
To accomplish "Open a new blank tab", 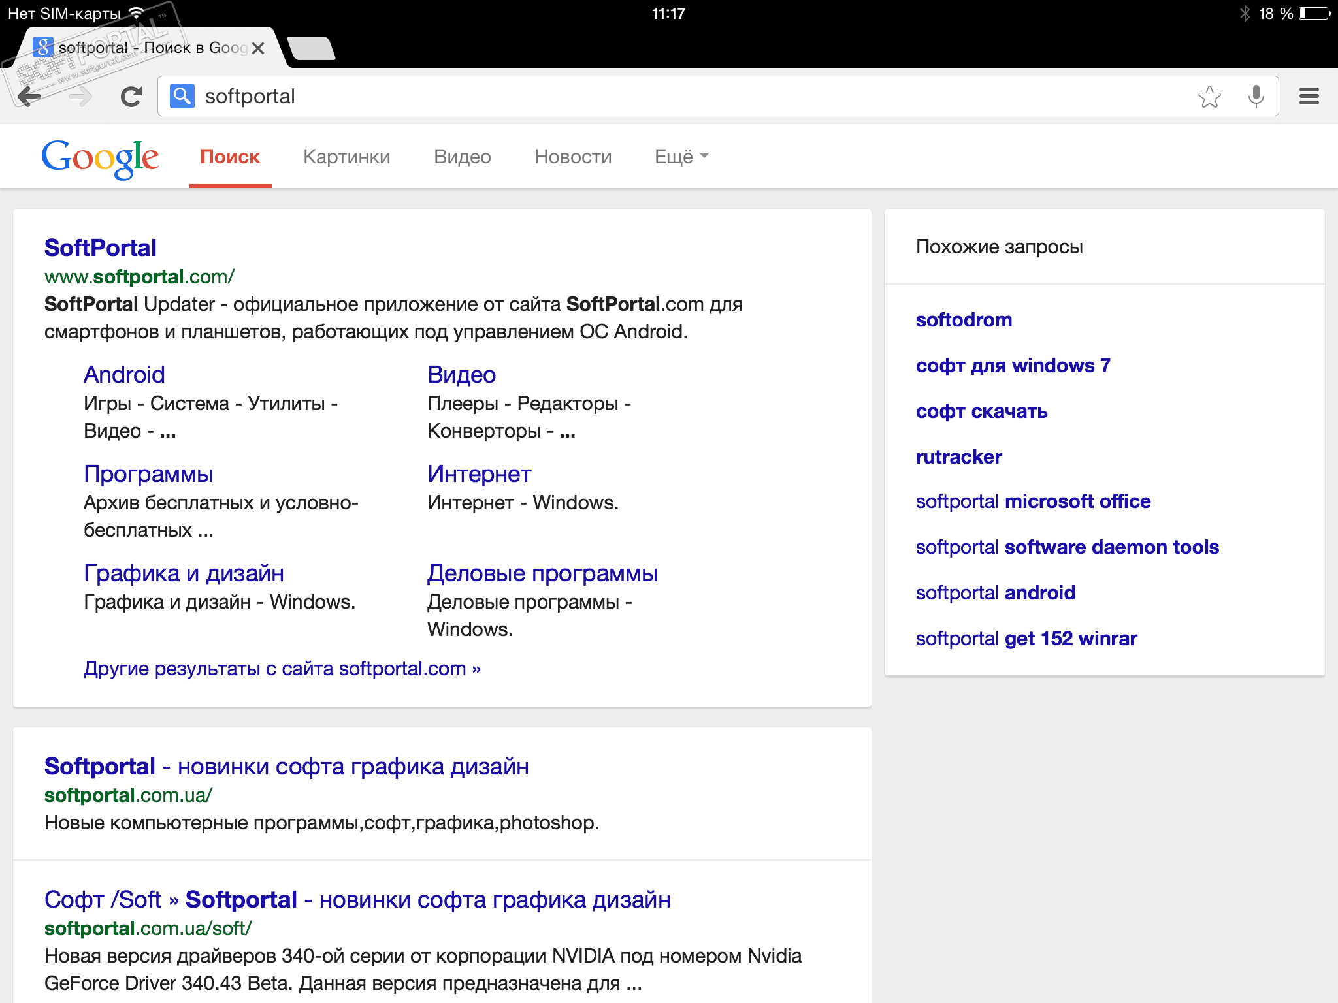I will pyautogui.click(x=312, y=48).
